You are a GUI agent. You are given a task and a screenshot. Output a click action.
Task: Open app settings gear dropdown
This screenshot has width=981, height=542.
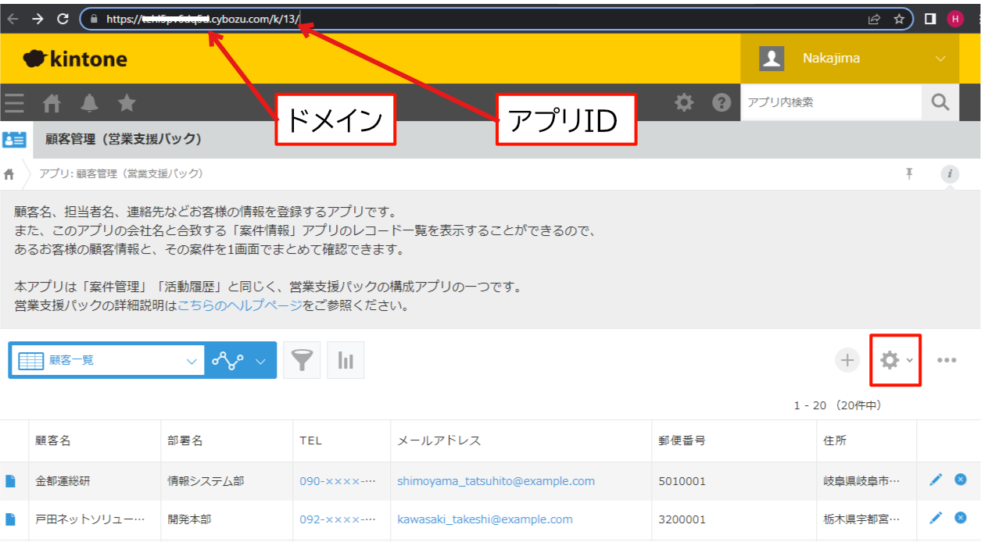click(895, 360)
